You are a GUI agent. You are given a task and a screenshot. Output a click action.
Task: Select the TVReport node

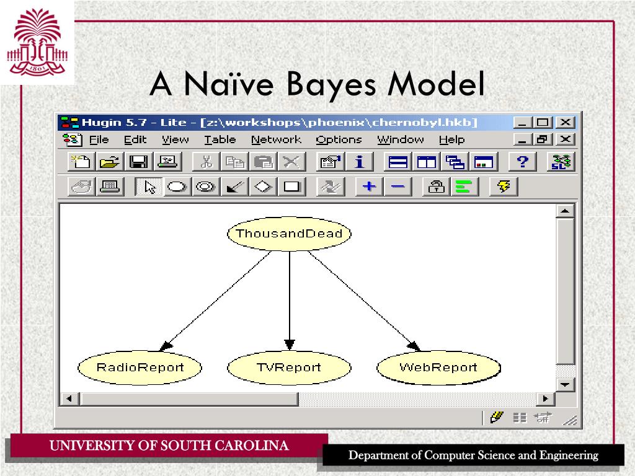pos(289,368)
